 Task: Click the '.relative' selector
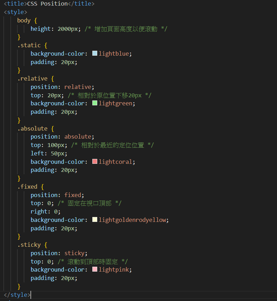click(x=32, y=78)
